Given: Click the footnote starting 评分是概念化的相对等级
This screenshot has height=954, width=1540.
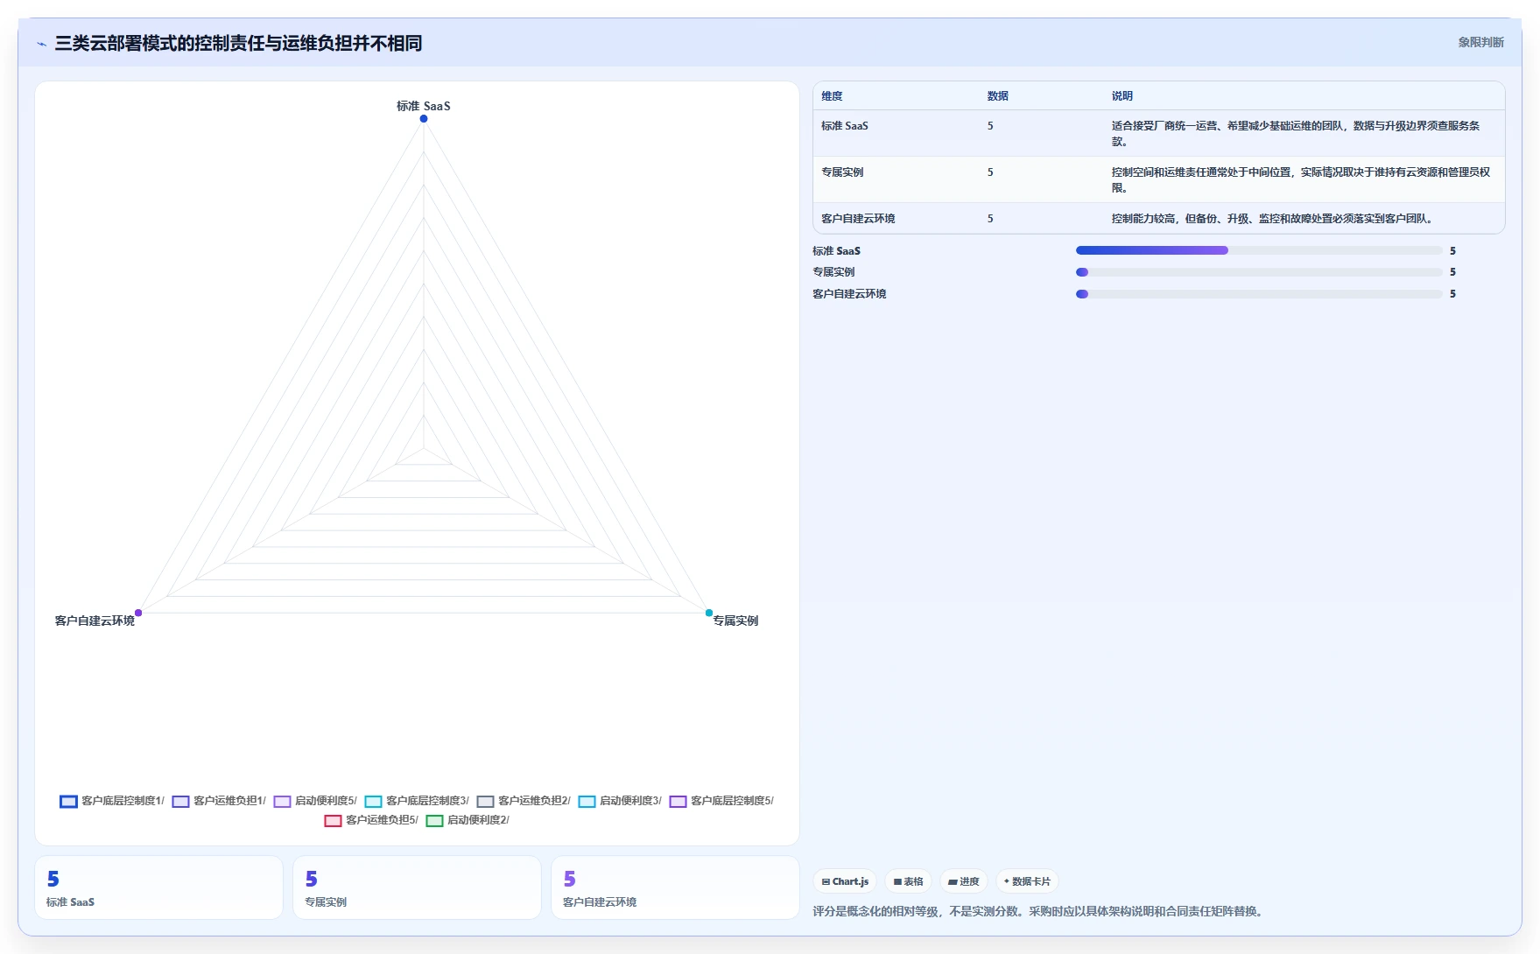Looking at the screenshot, I should 1039,912.
